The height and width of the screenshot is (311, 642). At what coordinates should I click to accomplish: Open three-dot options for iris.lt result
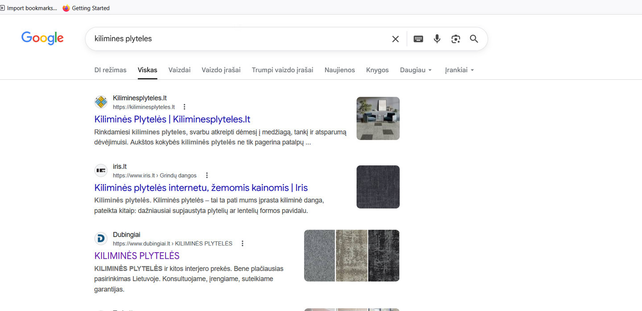pos(206,176)
